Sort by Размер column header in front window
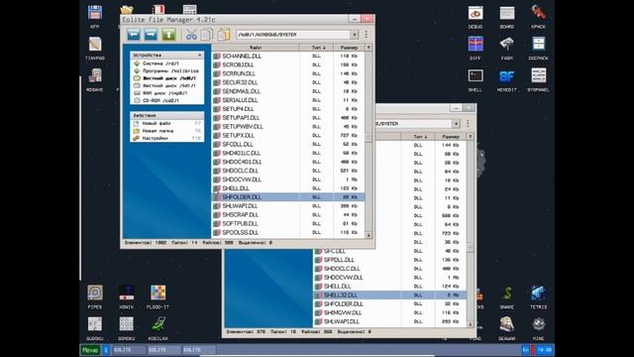 349,48
